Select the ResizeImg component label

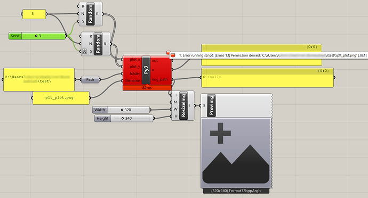[183, 105]
